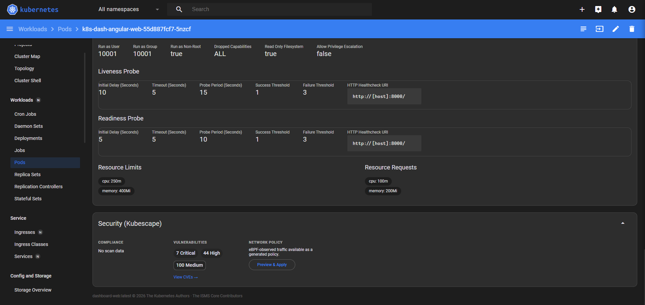Click the 100 Medium vulnerabilities chip

190,265
